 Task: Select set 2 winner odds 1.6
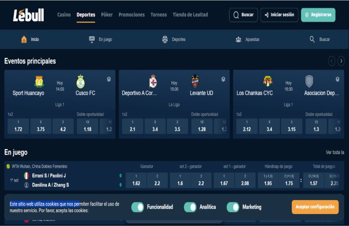(x=180, y=180)
